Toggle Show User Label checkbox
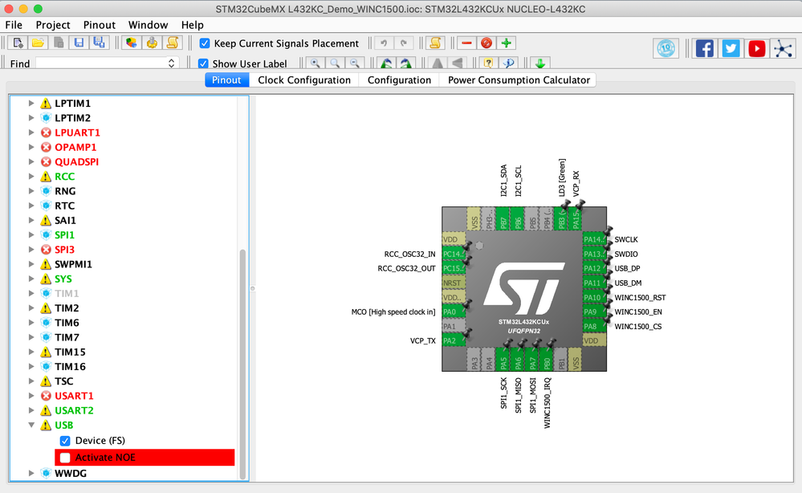 pyautogui.click(x=203, y=63)
